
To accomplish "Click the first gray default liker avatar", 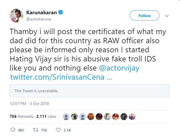I will coord(66,117).
